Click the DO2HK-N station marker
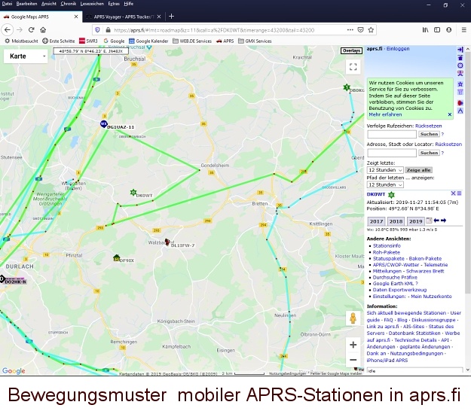The image size is (471, 414). point(2,279)
